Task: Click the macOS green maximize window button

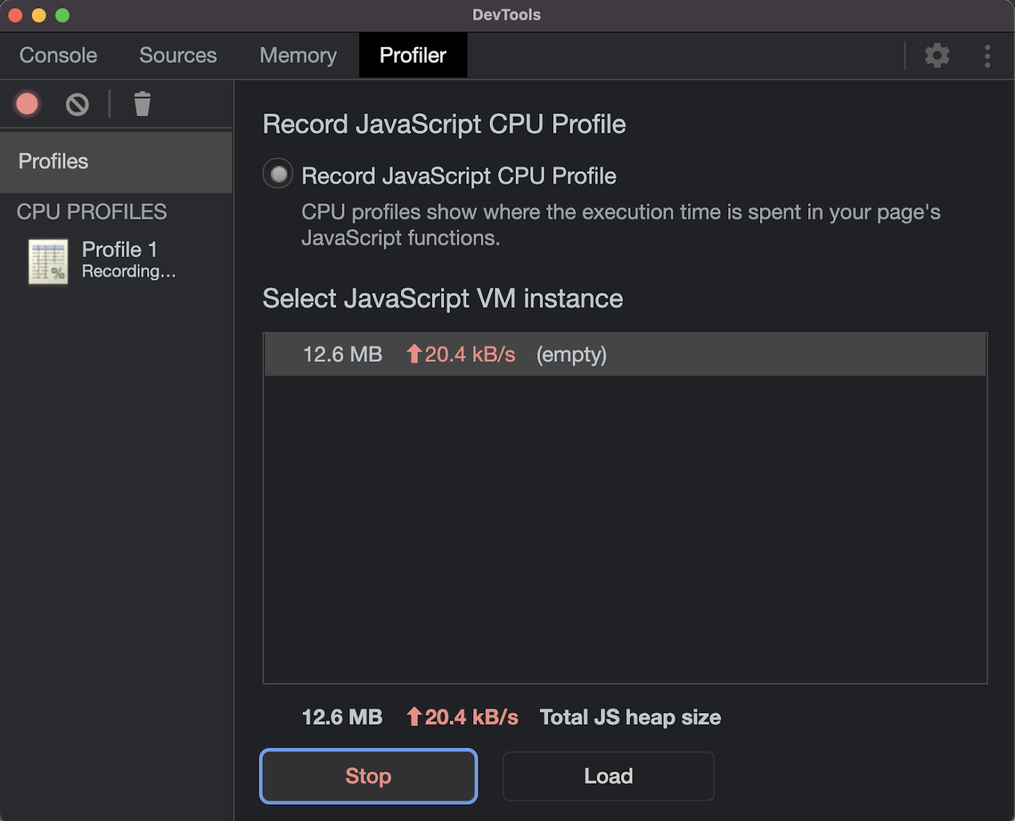Action: coord(62,15)
